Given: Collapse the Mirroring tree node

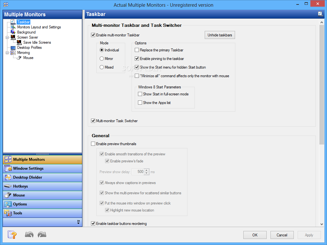Looking at the screenshot, I should (x=7, y=53).
